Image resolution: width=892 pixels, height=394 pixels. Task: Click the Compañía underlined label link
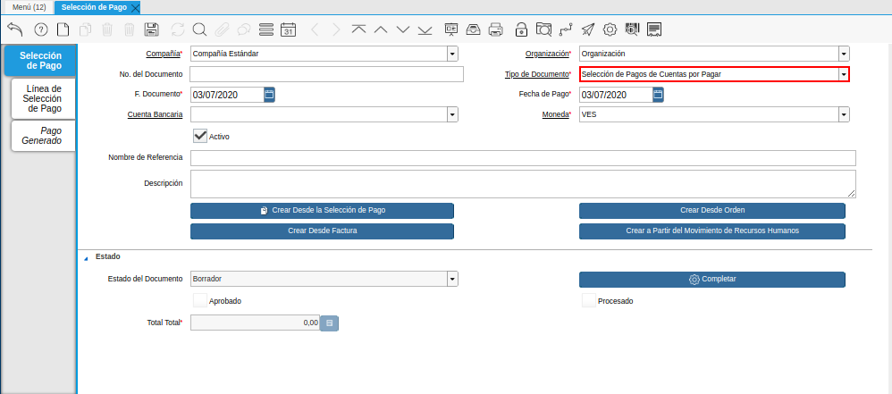(163, 54)
